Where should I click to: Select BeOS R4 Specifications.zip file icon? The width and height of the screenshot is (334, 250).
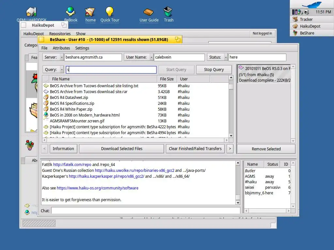[x=46, y=103]
